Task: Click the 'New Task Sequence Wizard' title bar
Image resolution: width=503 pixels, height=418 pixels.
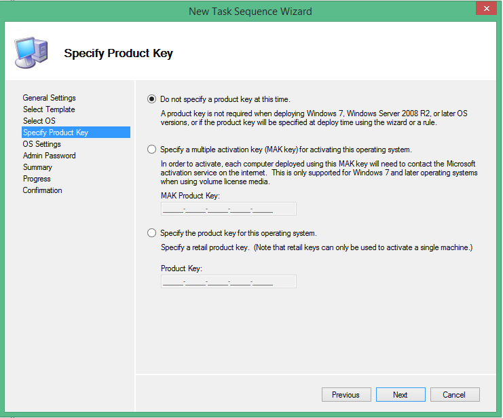Action: [x=251, y=10]
